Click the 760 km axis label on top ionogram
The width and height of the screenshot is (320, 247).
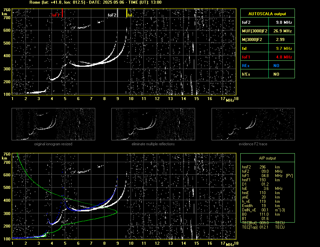[7, 10]
